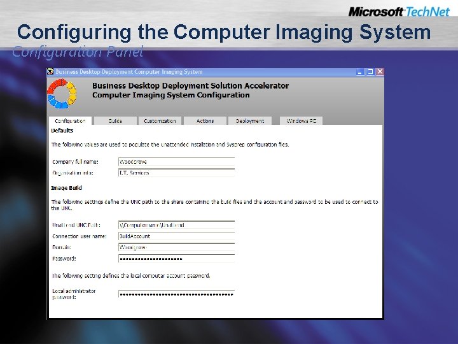Screen dimensions: 458x344
Task: Select the Actions tab
Action: pos(205,121)
